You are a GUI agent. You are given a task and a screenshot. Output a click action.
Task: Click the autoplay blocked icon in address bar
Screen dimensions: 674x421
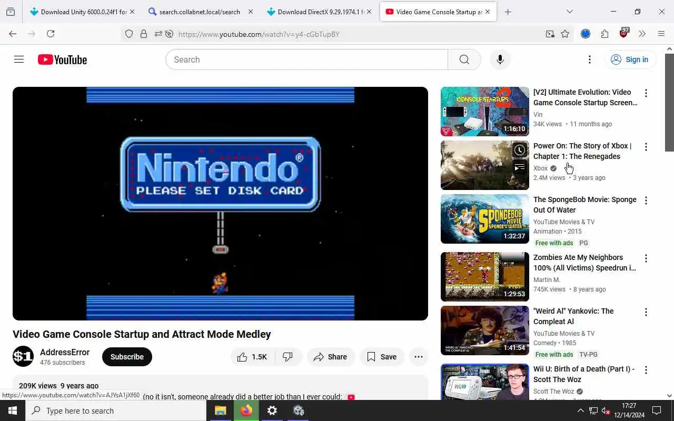tap(169, 34)
